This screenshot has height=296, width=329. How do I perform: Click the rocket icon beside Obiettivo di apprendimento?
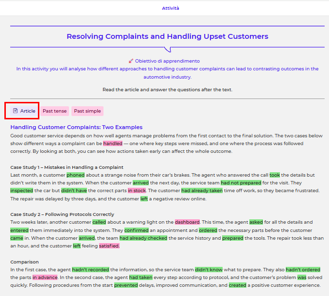tap(131, 61)
